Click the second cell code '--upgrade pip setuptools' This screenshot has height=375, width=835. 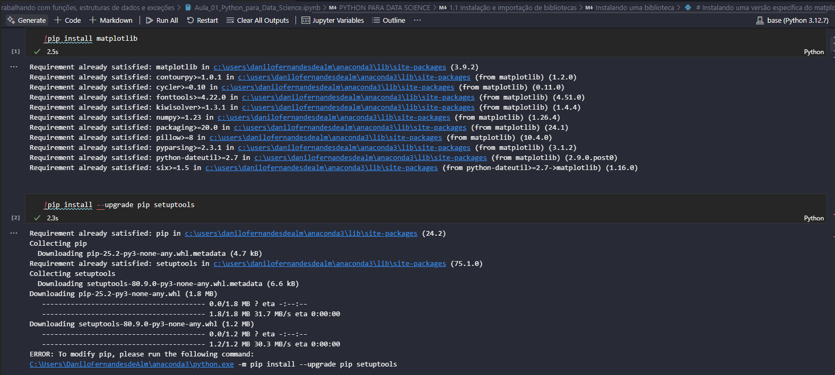(x=145, y=204)
